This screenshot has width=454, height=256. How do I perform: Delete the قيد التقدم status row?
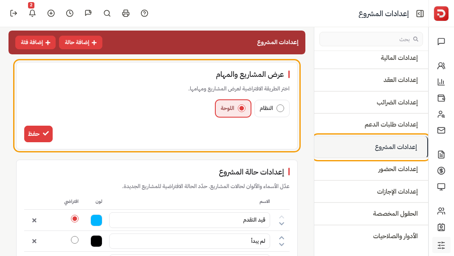point(34,220)
